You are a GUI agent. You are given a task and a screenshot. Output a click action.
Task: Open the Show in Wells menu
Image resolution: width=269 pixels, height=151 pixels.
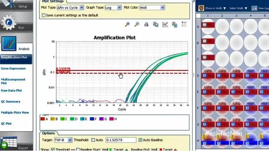click(x=215, y=8)
